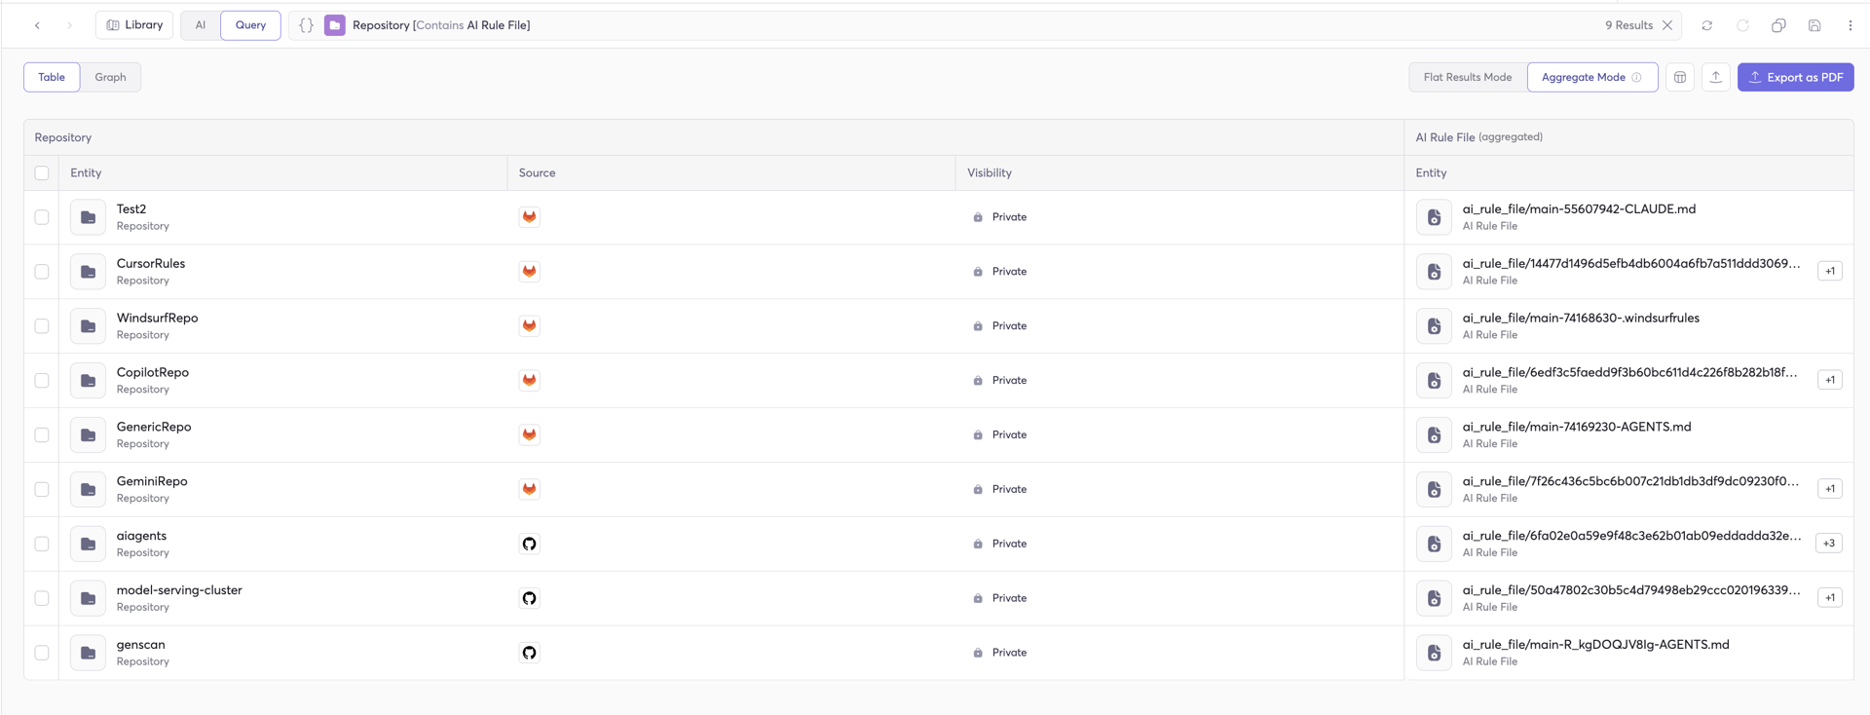The width and height of the screenshot is (1870, 715).
Task: Click the Aggregate Mode info icon
Action: point(1637,77)
